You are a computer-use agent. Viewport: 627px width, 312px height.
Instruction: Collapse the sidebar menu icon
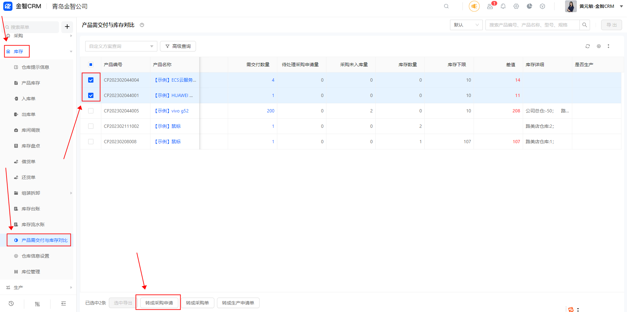tap(64, 303)
